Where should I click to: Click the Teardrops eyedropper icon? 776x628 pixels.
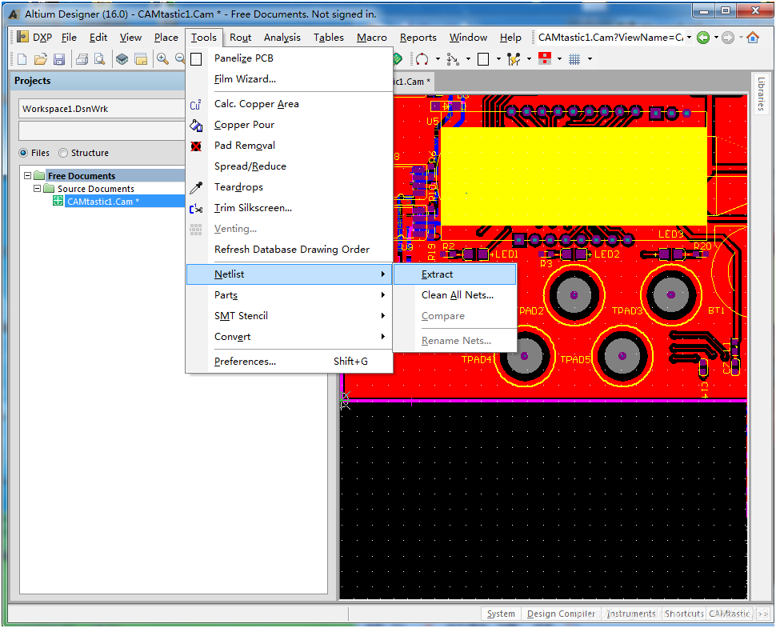pyautogui.click(x=196, y=187)
